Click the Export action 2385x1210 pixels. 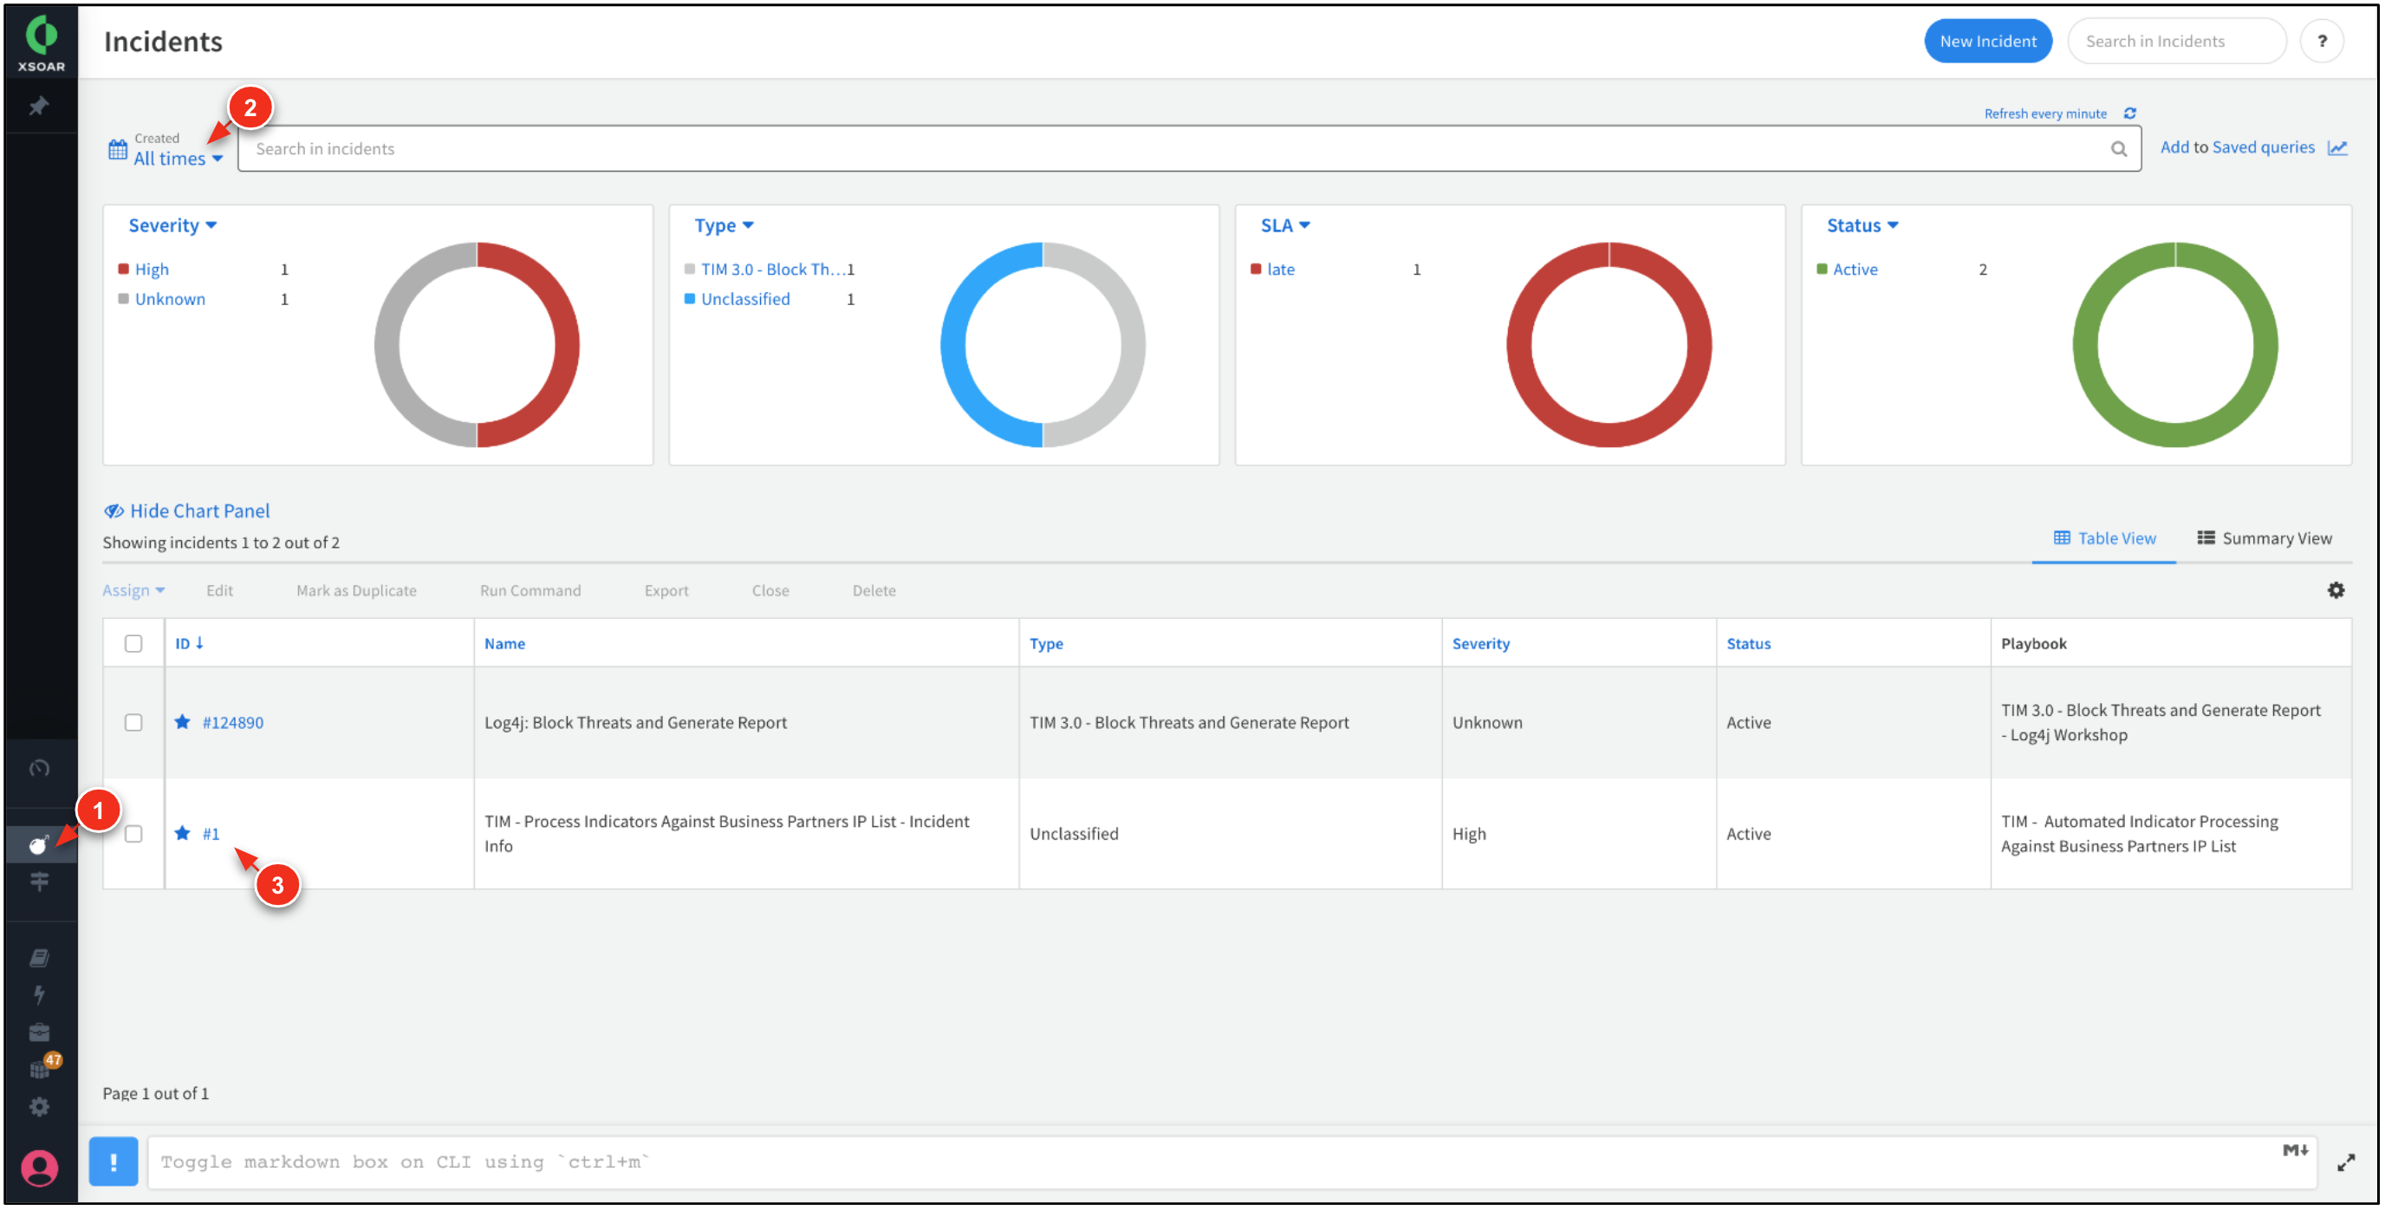(666, 590)
